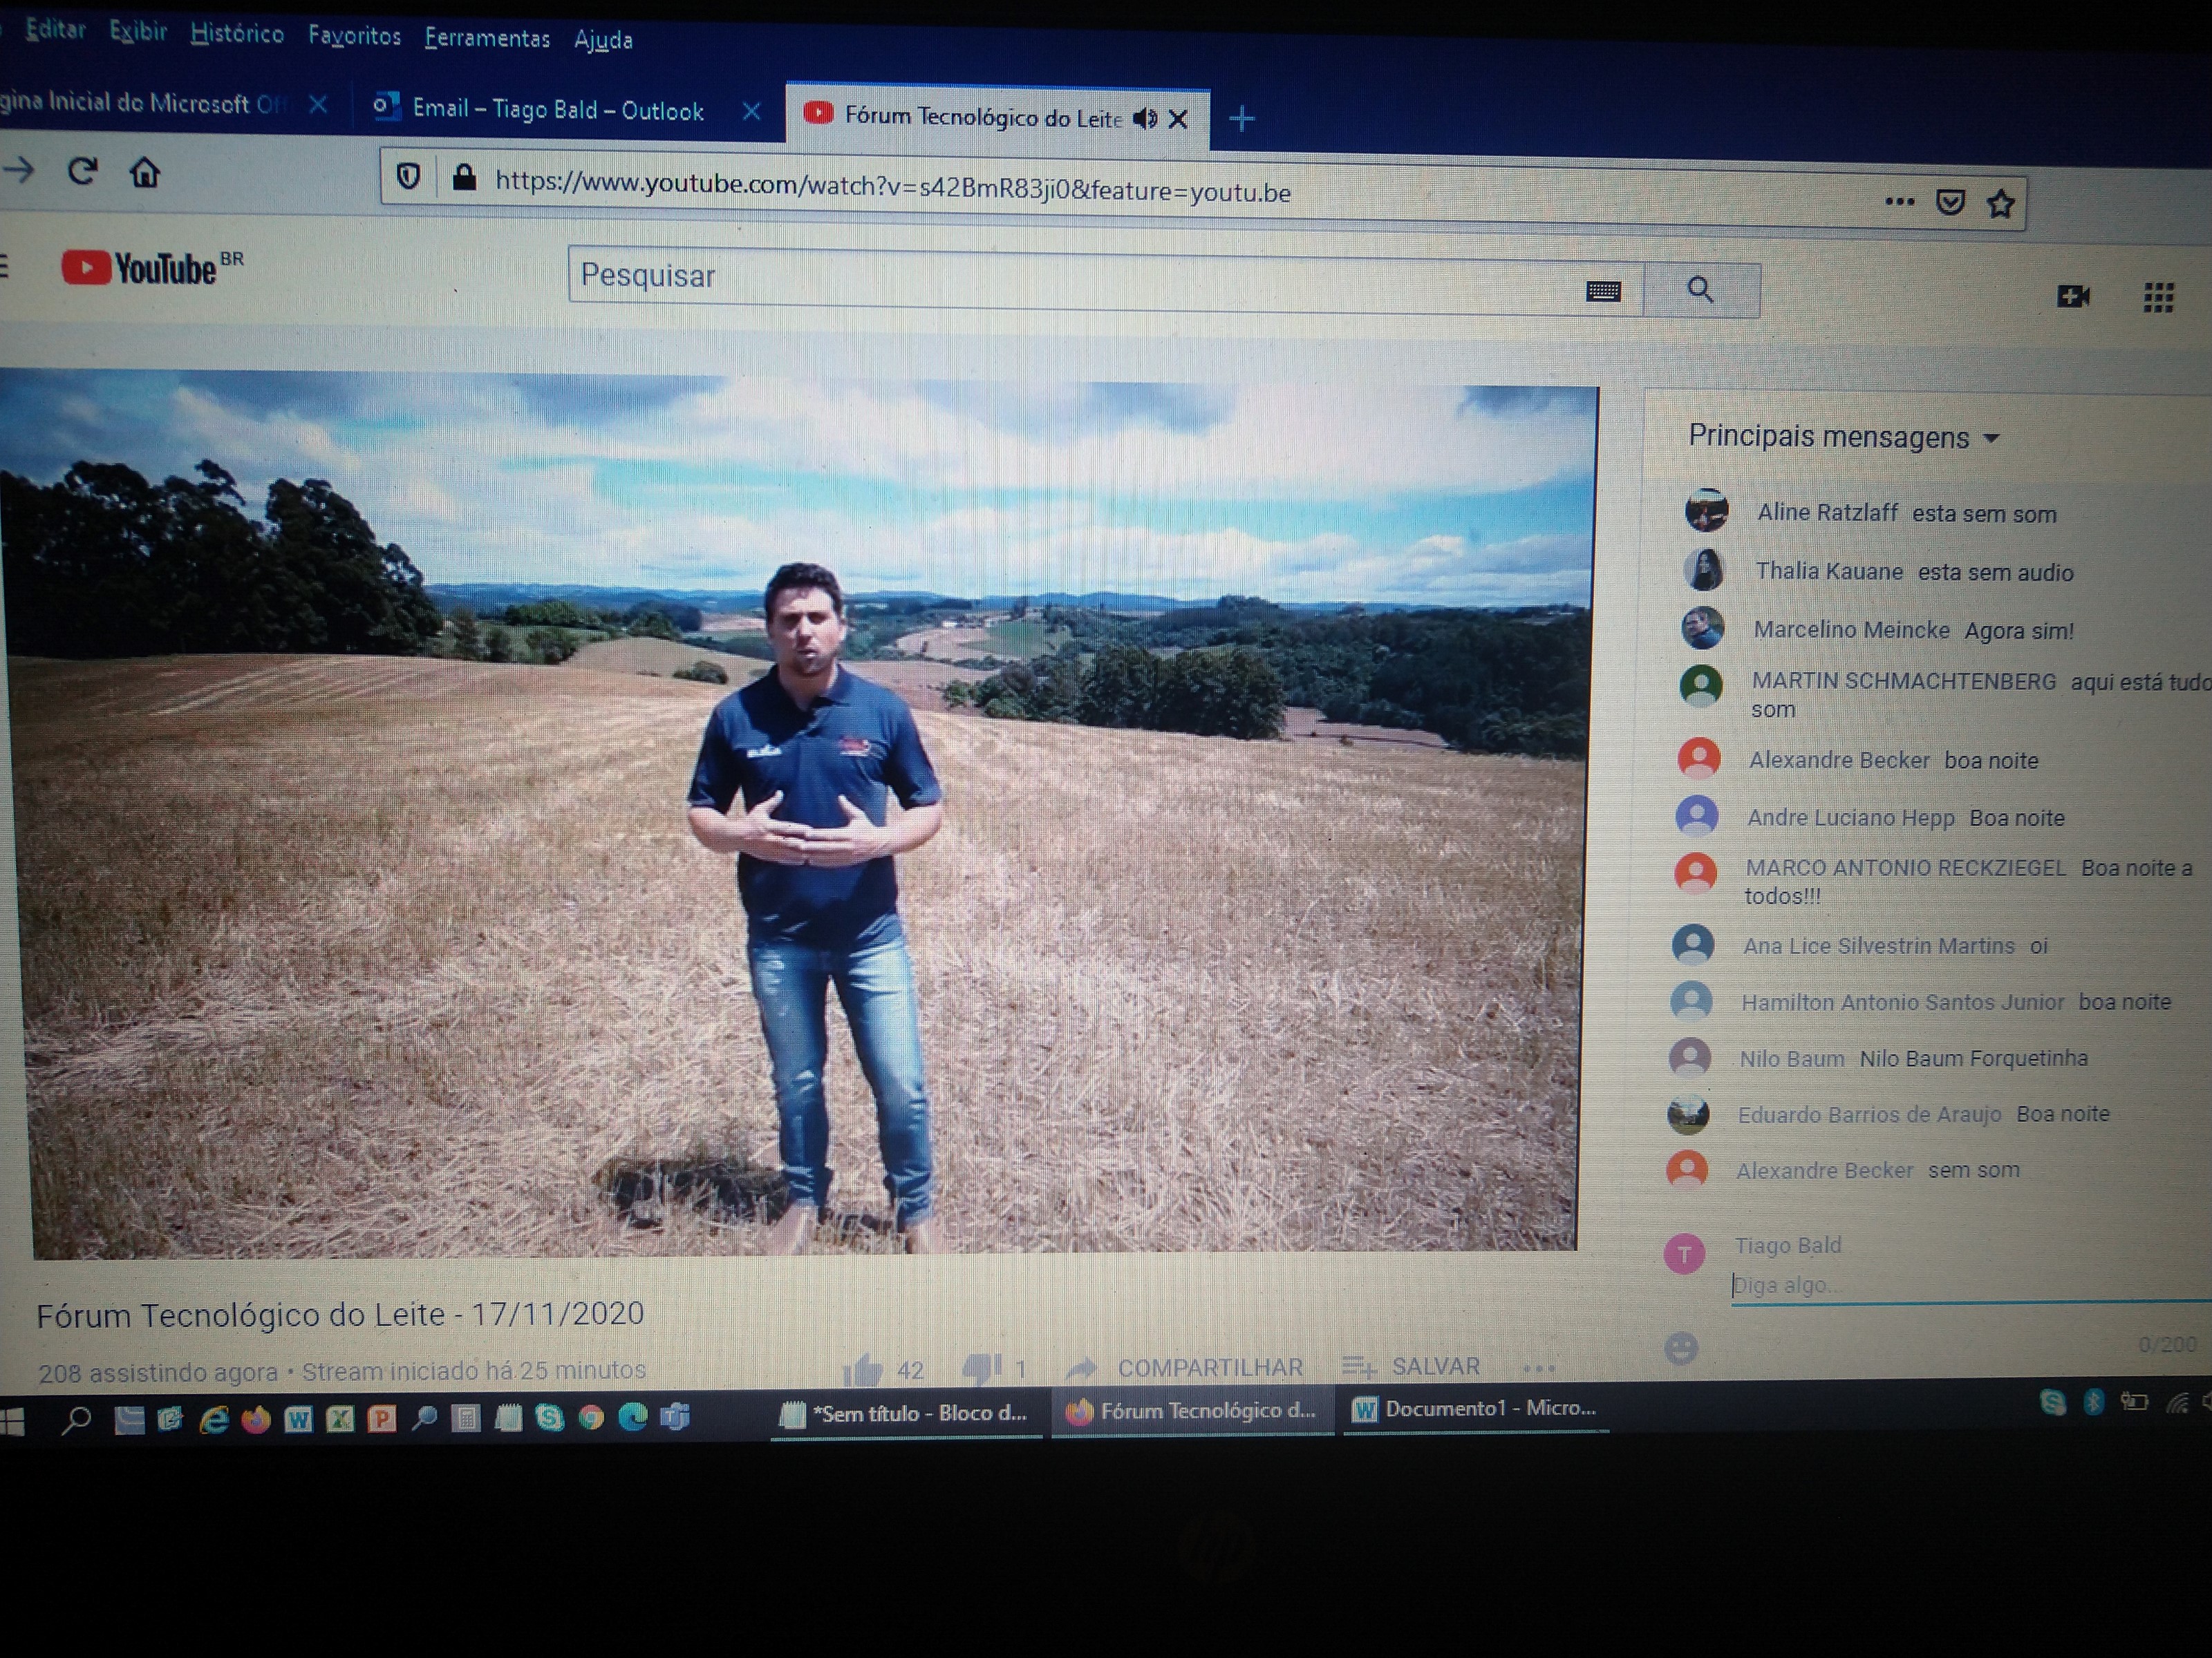Click Hamilton Antonio Santos Junior's message
The image size is (2212, 1658).
[x=2124, y=1002]
